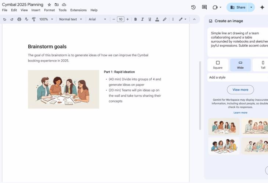The image size is (268, 183).
Task: Click the Print icon
Action: pyautogui.click(x=19, y=19)
